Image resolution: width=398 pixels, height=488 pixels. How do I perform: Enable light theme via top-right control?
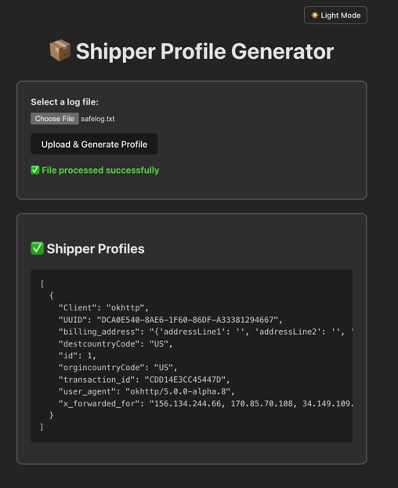point(336,15)
